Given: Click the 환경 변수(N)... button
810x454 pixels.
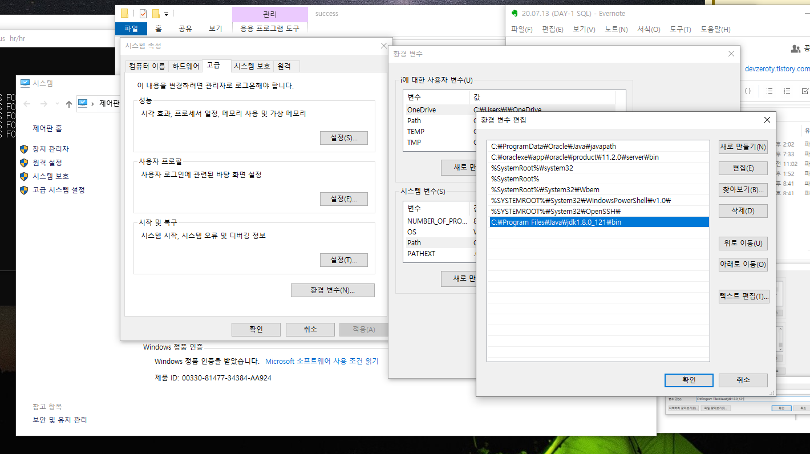Looking at the screenshot, I should tap(333, 290).
